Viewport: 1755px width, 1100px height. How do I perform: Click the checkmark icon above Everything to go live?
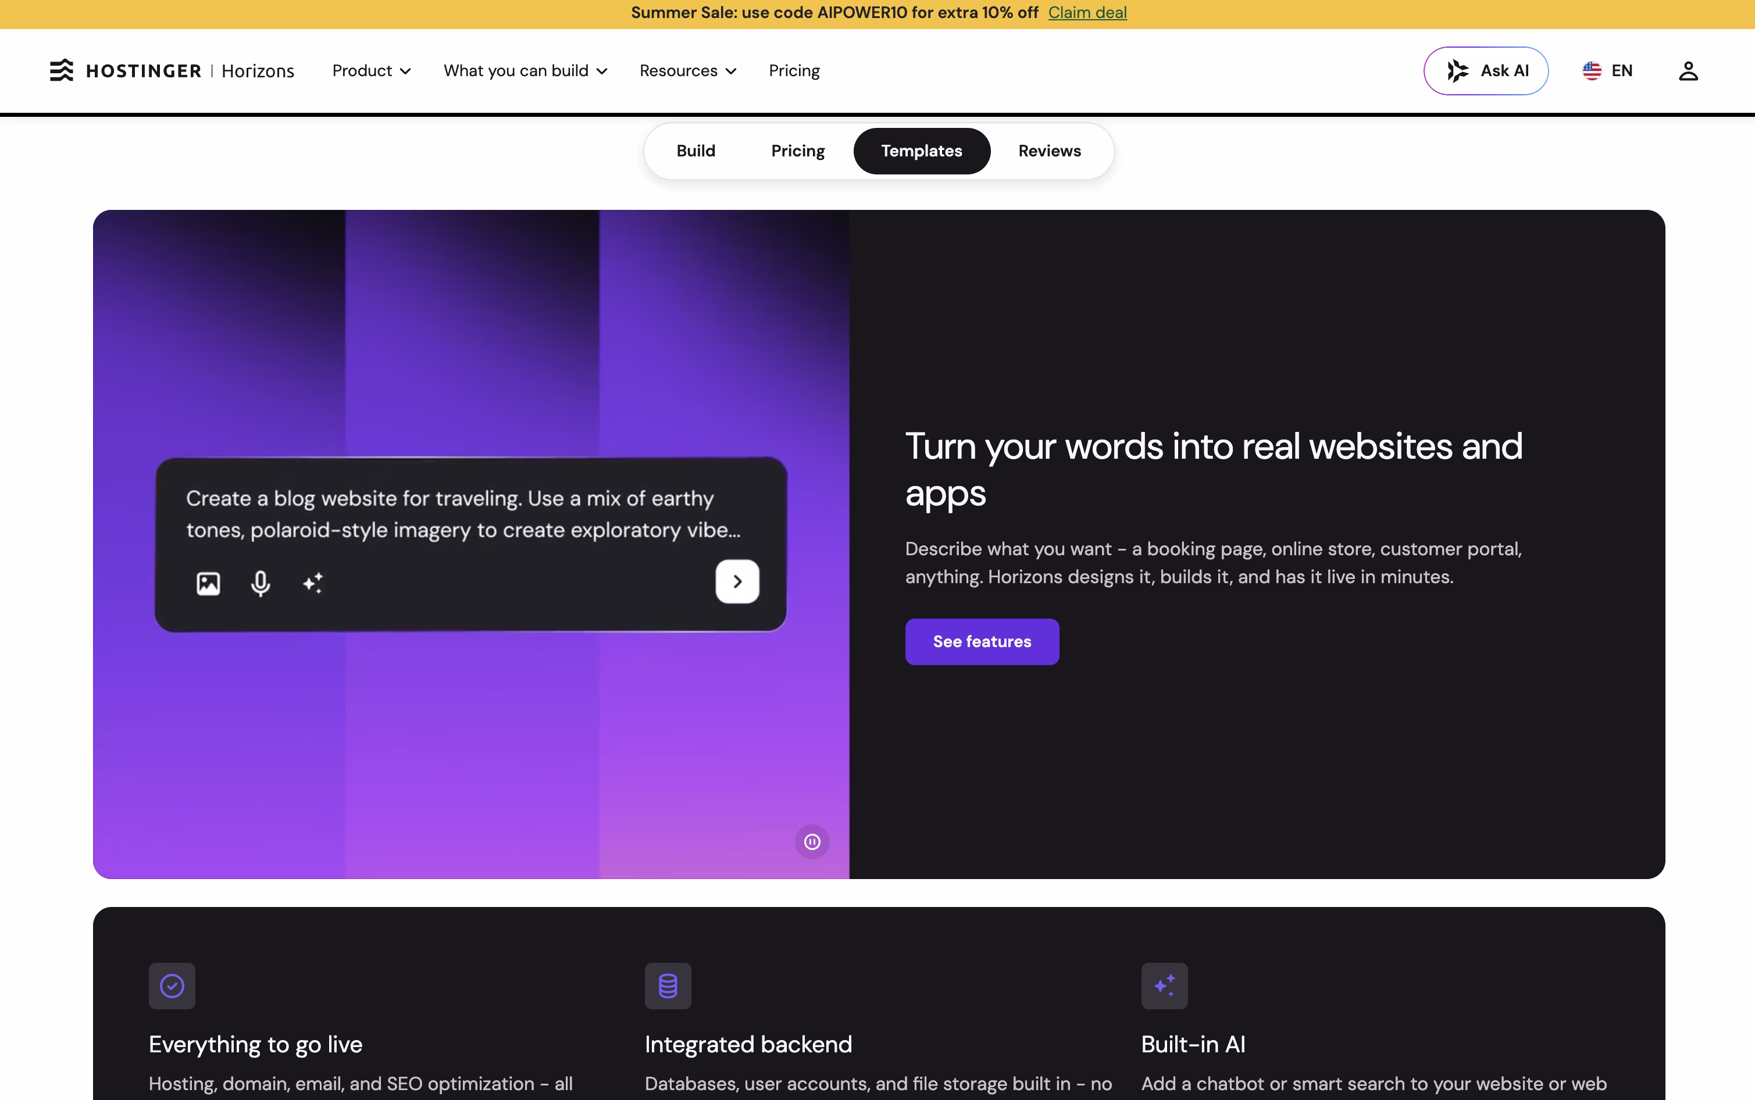172,986
